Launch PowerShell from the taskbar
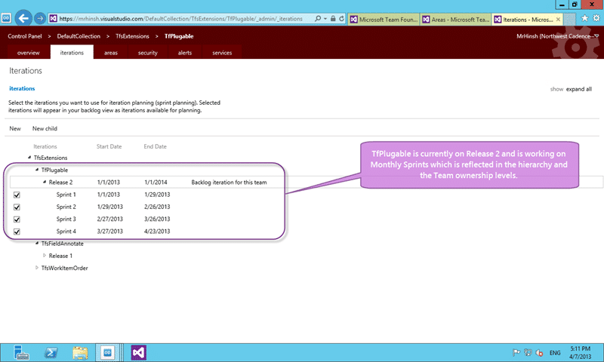Screen dimensions: 604x362 tap(51, 352)
